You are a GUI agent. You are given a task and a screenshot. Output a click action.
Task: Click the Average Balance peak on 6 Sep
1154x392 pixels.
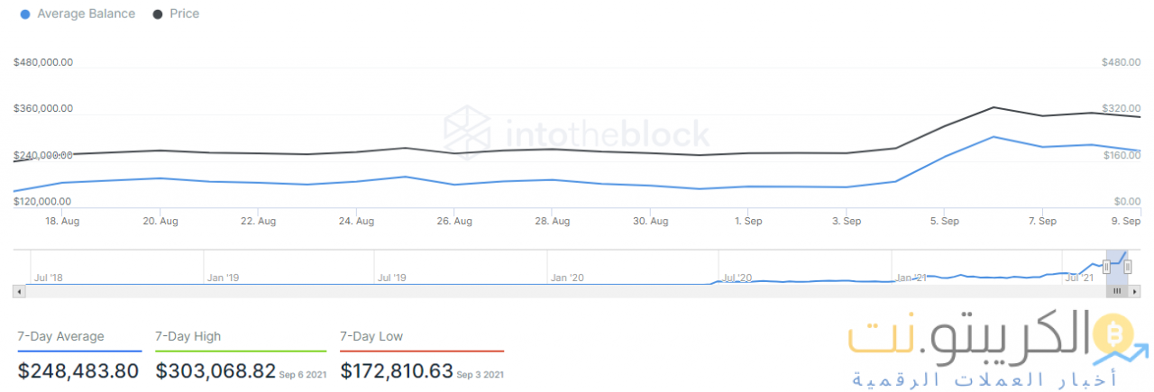(x=994, y=137)
